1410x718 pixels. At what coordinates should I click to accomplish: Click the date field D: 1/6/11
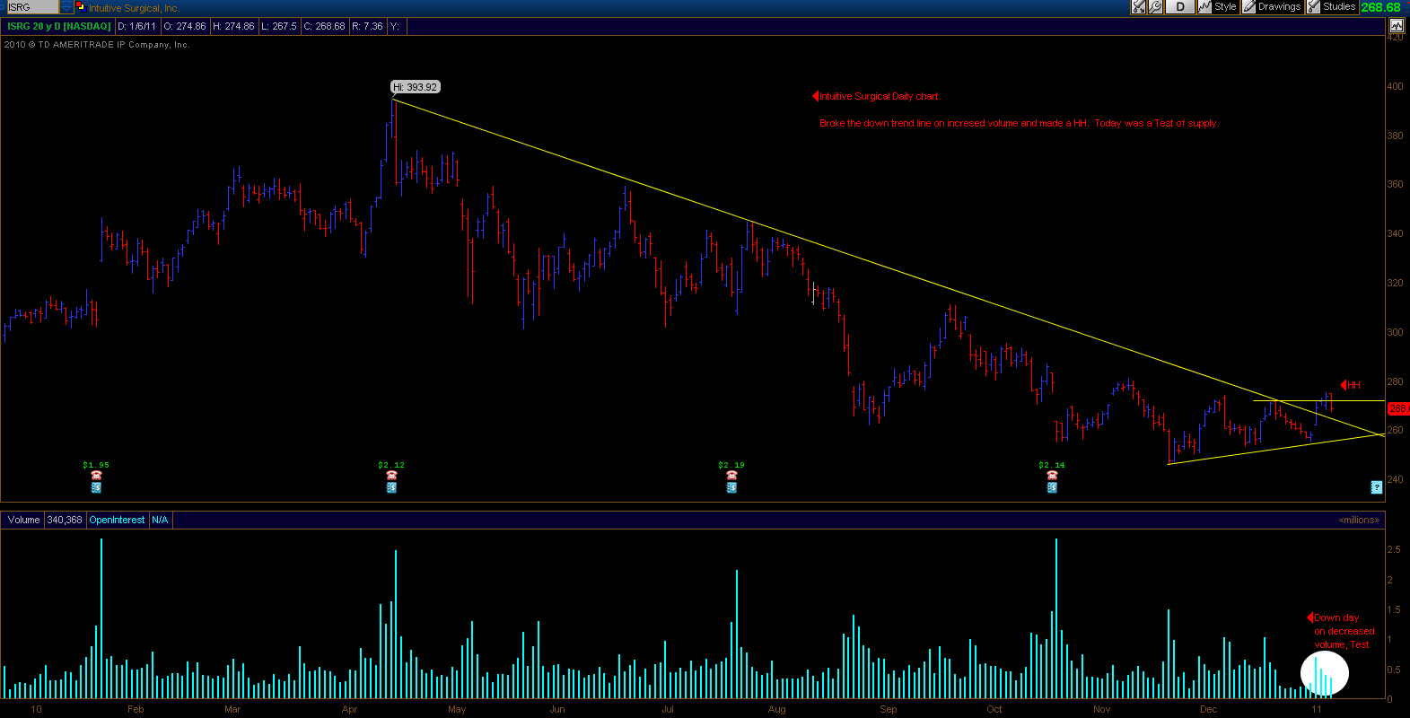tap(137, 26)
